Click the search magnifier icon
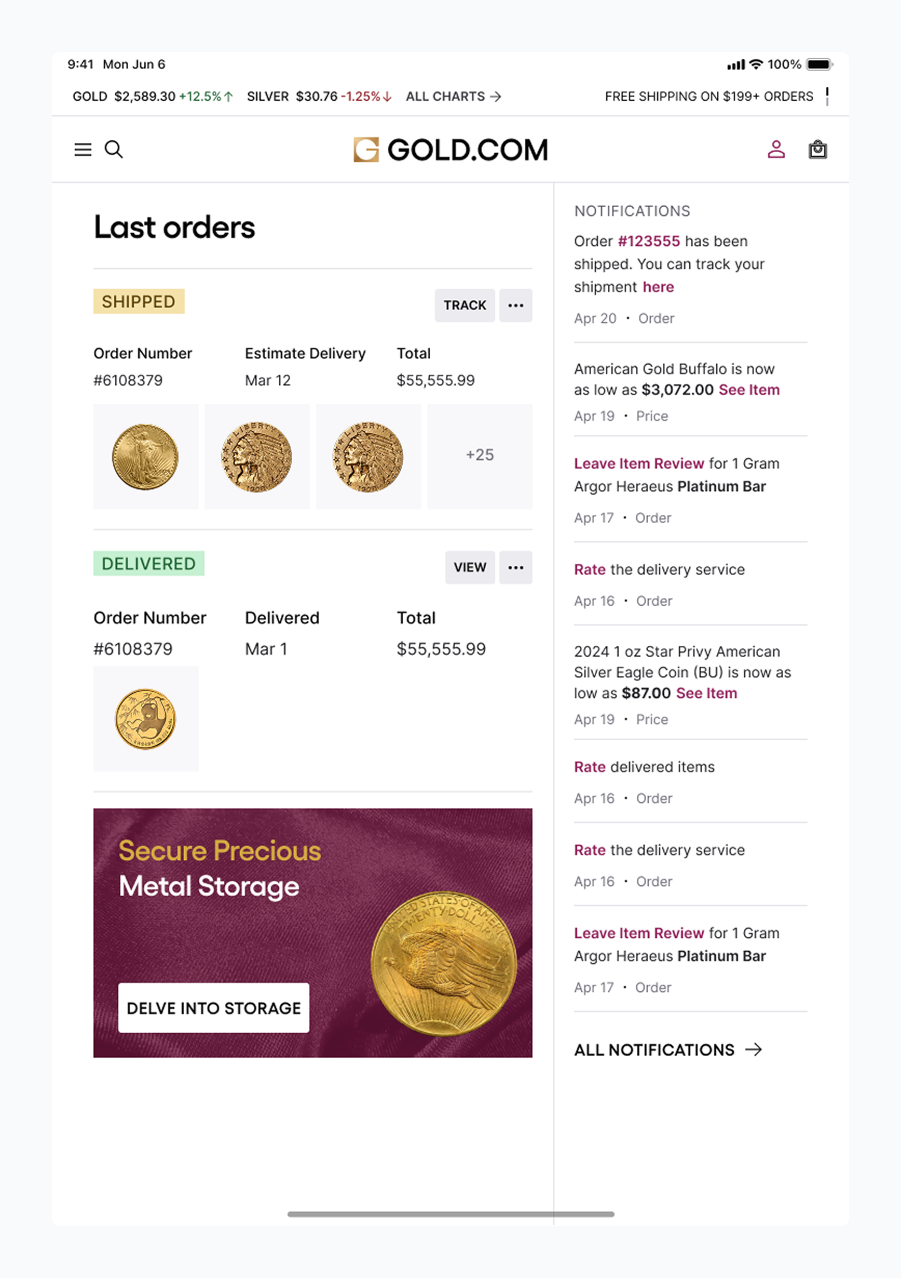Image resolution: width=901 pixels, height=1278 pixels. [114, 149]
